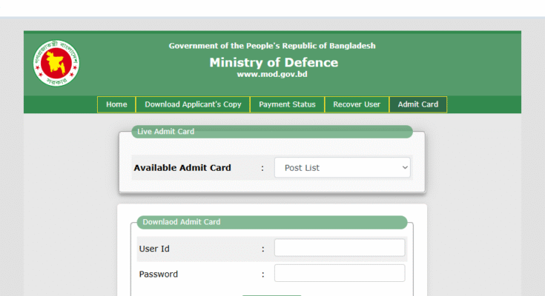Click the chevron arrow of Post List
Image resolution: width=545 pixels, height=296 pixels.
click(405, 167)
